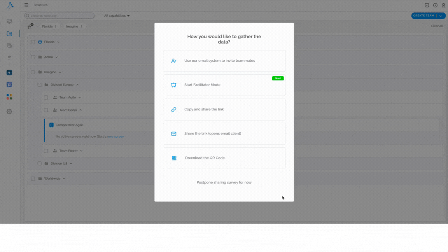The width and height of the screenshot is (448, 252).
Task: Expand the Acme folder chevron
Action: pyautogui.click(x=56, y=57)
